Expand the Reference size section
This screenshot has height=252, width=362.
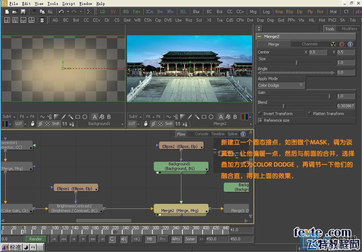[x=260, y=120]
